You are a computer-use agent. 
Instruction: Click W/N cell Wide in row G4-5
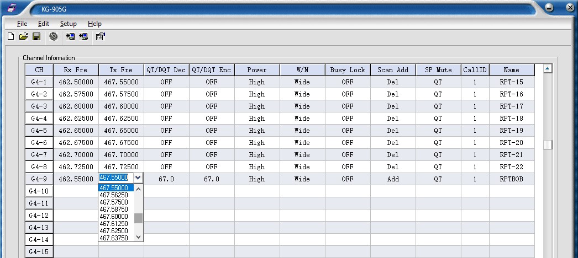302,131
